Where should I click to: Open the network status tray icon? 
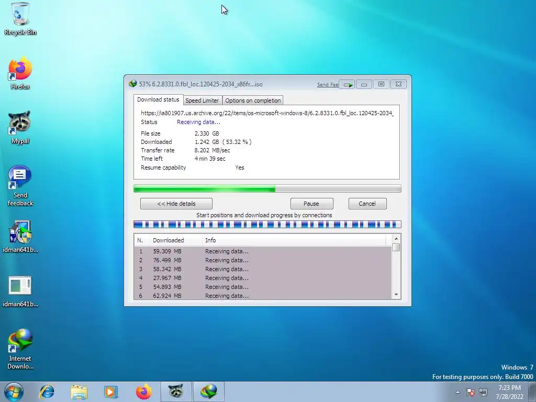[x=483, y=392]
